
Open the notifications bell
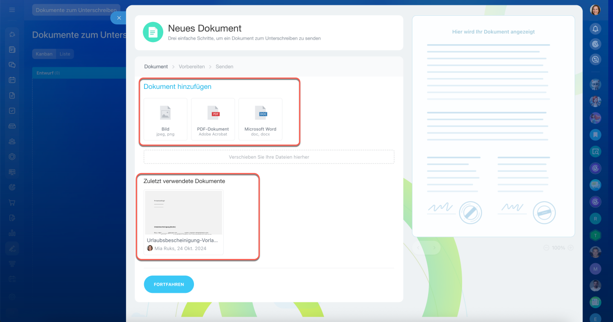pyautogui.click(x=595, y=29)
